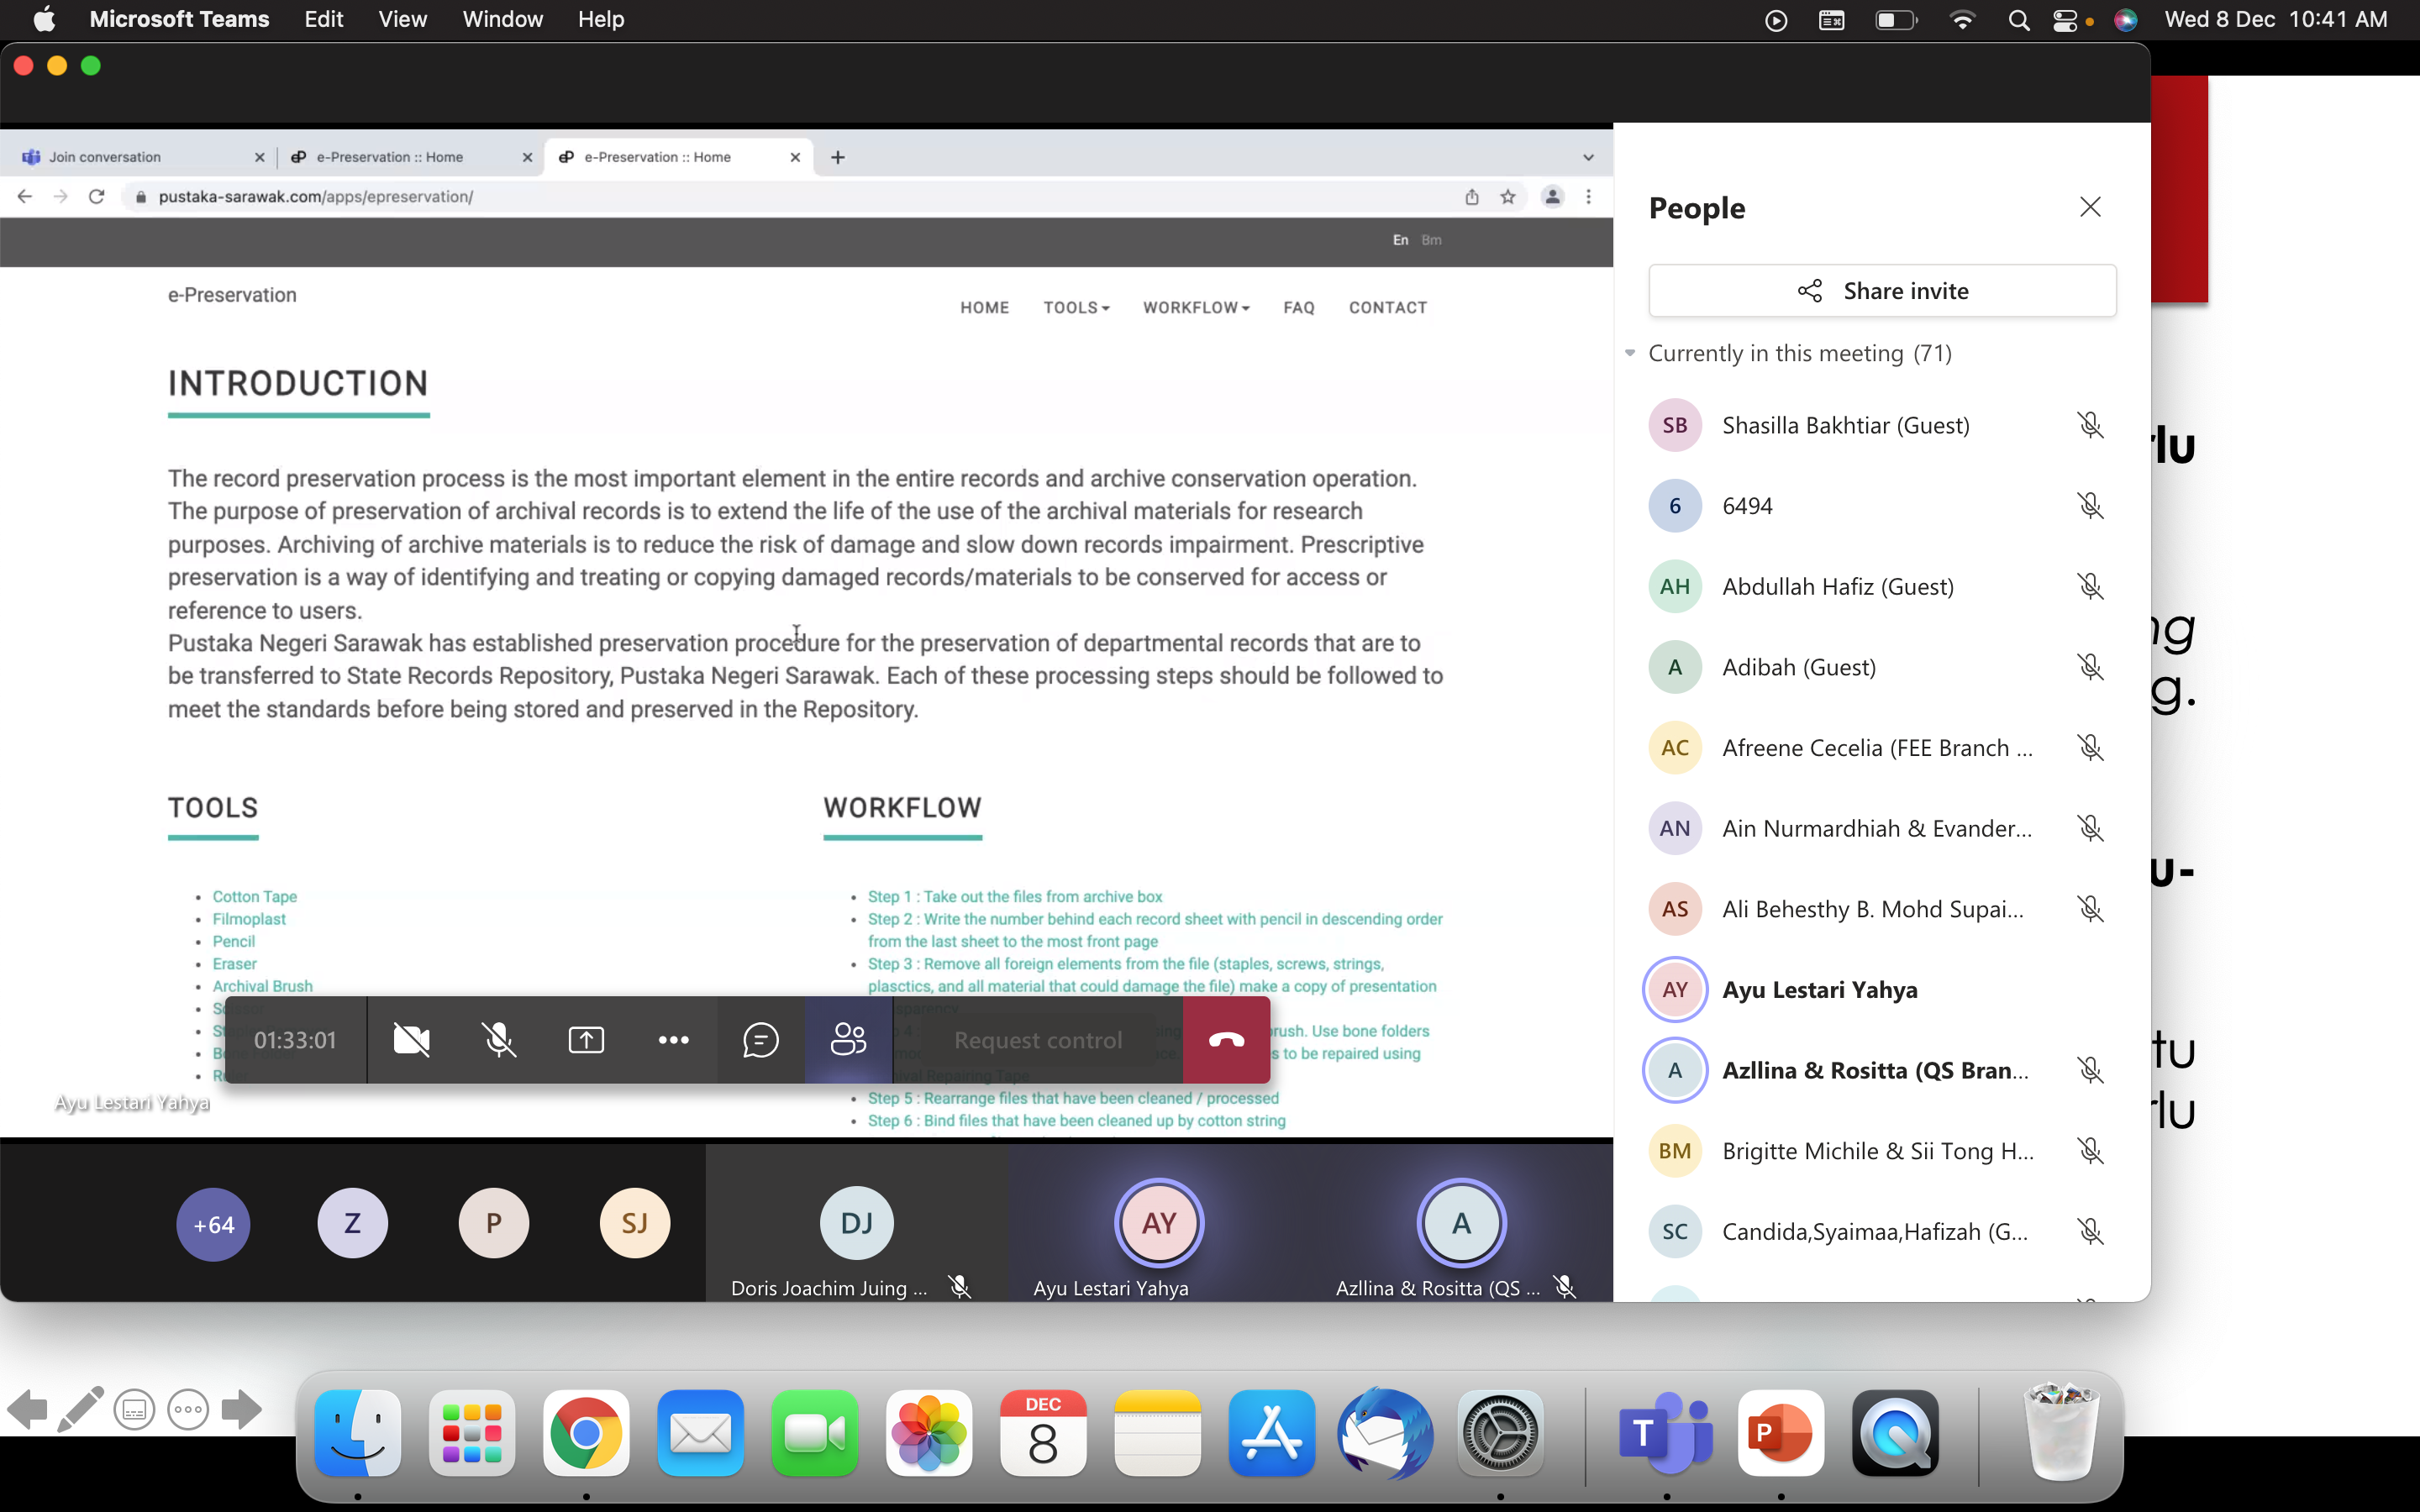Open the Window menu in menu bar
This screenshot has height=1512, width=2420.
click(x=502, y=19)
